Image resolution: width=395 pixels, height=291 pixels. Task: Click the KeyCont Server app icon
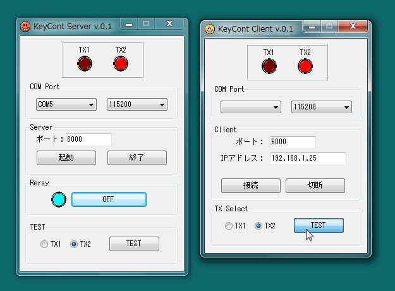pos(25,26)
